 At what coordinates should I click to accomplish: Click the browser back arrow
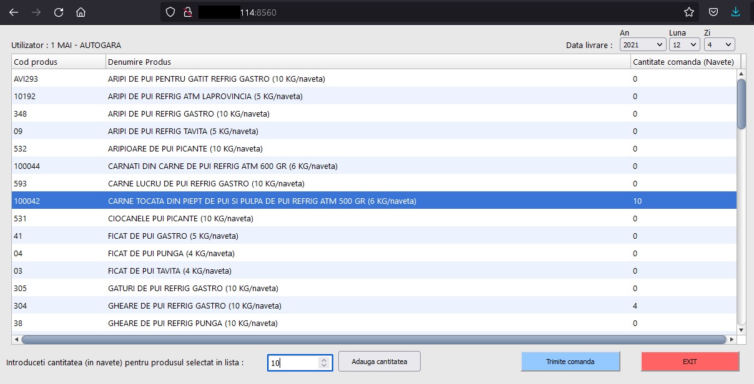click(14, 12)
